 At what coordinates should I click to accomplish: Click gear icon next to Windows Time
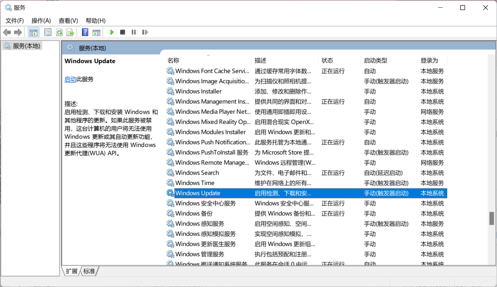[170, 183]
